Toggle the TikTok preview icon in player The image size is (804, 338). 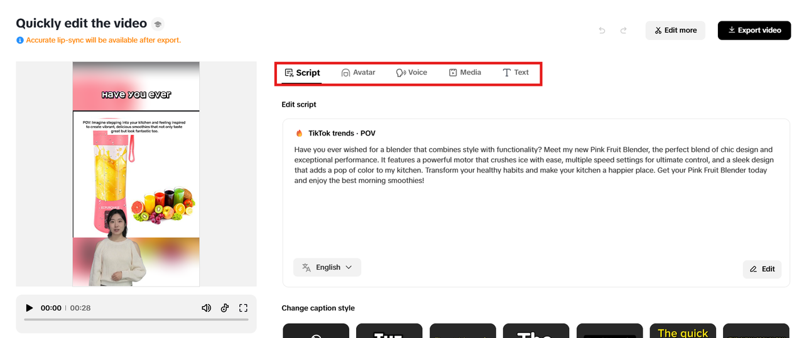tap(225, 308)
